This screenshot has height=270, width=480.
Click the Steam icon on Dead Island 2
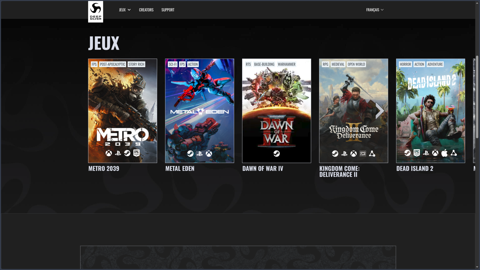407,153
